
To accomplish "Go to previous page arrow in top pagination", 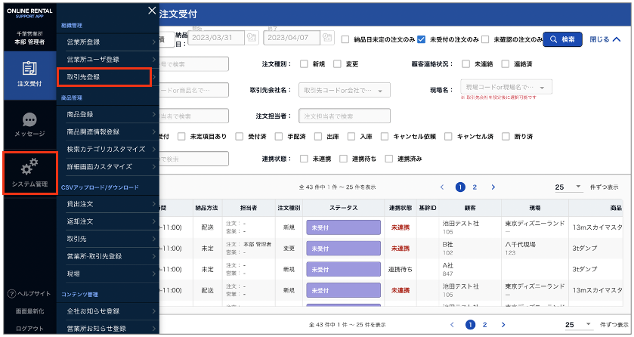I will [443, 187].
